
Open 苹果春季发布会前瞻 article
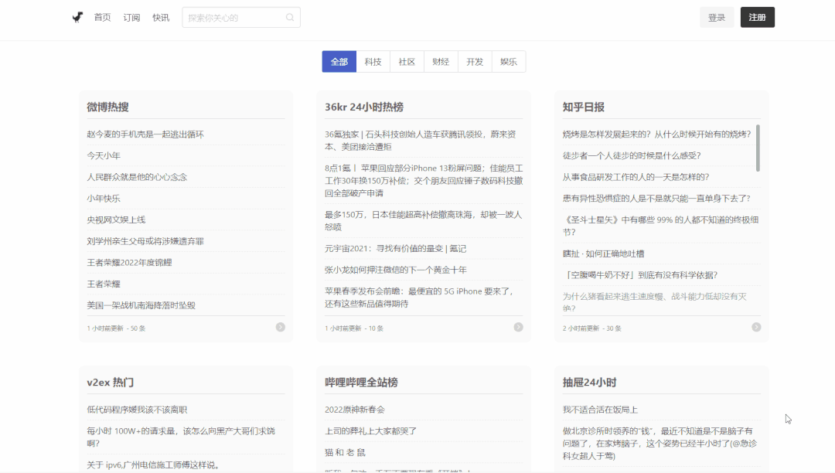tap(420, 298)
